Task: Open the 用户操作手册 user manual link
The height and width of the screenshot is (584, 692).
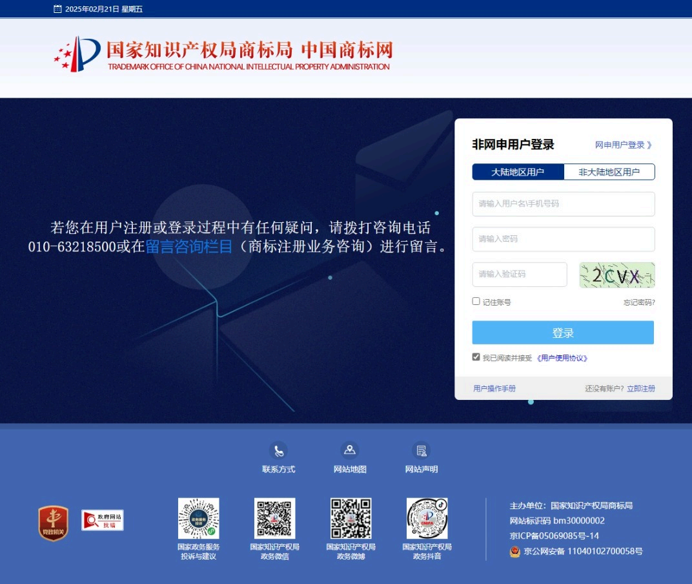Action: [x=494, y=388]
